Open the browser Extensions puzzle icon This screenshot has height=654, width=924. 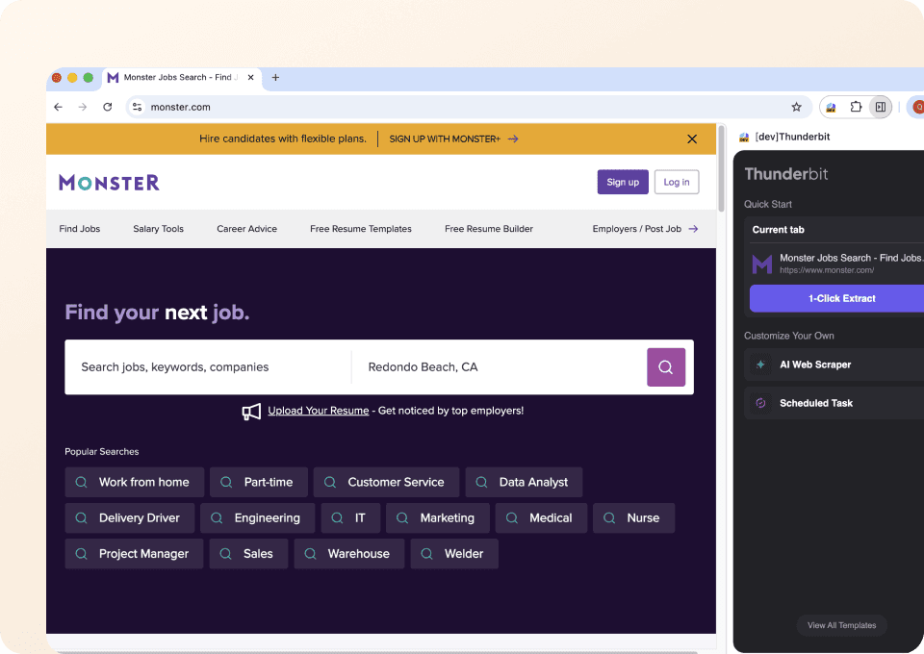tap(856, 107)
